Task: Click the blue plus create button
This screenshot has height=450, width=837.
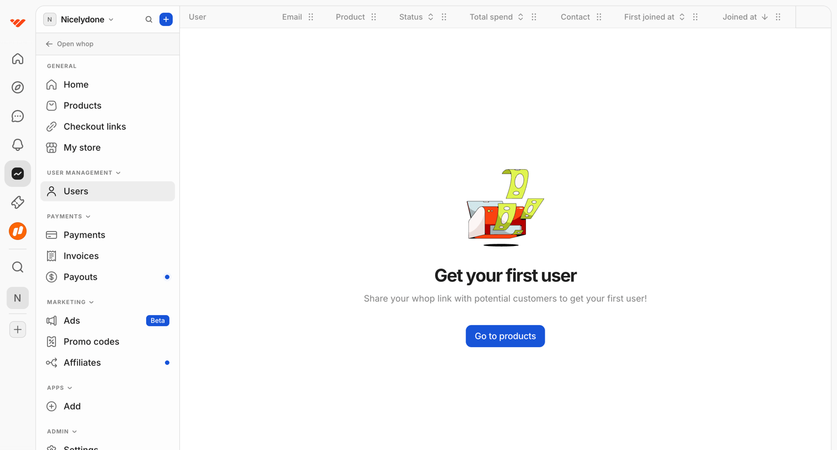Action: point(166,19)
